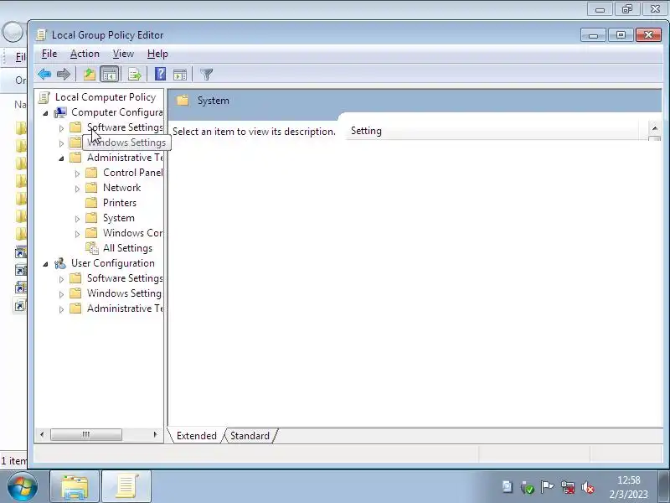Expand the System tree node
The width and height of the screenshot is (670, 503).
tap(77, 219)
